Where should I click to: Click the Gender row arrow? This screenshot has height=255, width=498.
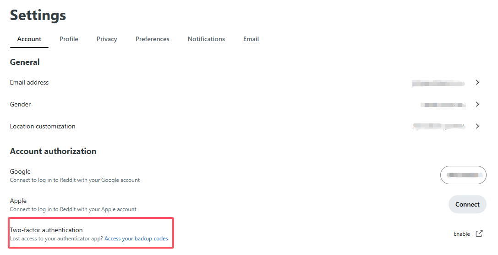coord(477,104)
